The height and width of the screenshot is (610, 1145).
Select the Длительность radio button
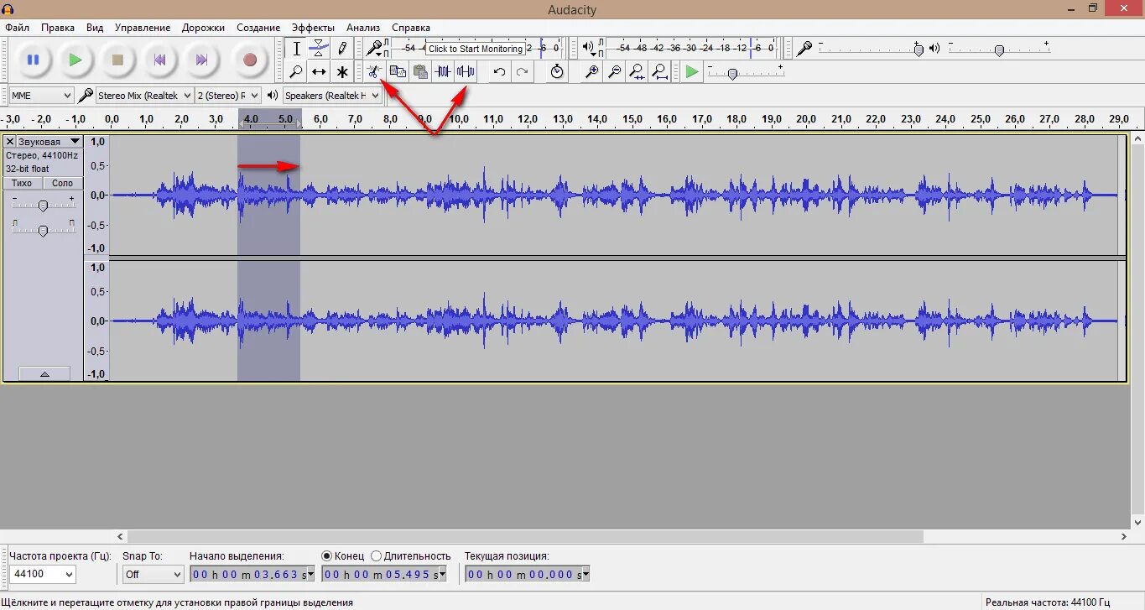pos(411,555)
